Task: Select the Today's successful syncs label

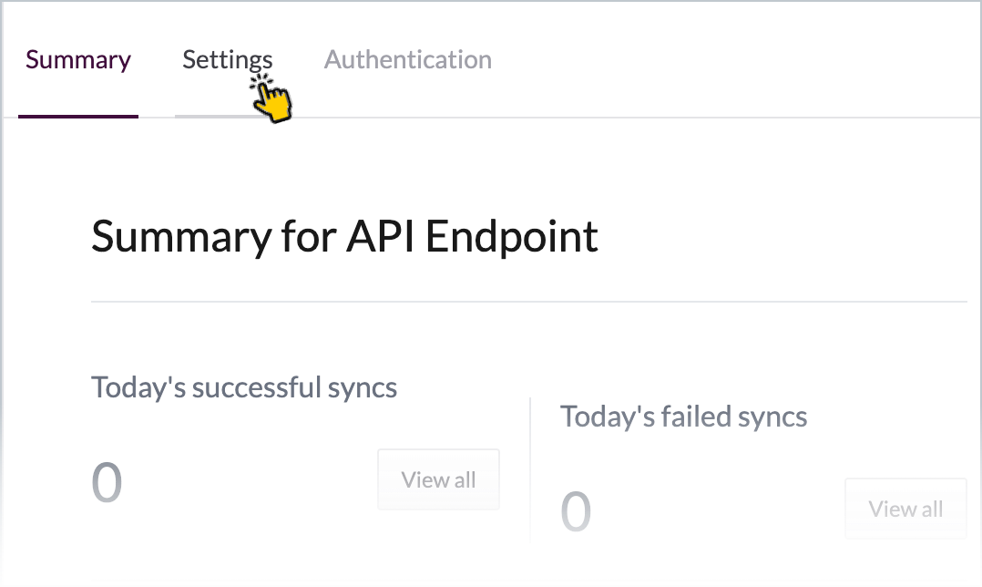Action: pyautogui.click(x=244, y=387)
